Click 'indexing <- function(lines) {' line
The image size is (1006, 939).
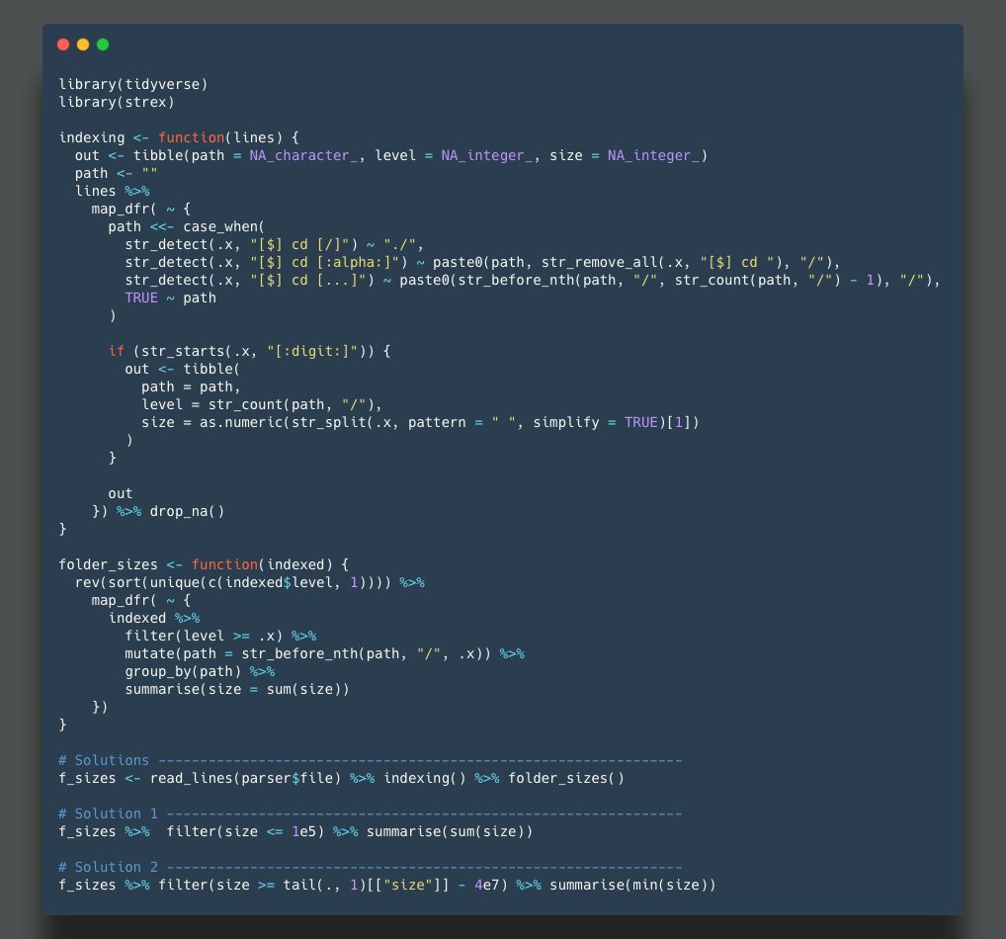point(178,137)
